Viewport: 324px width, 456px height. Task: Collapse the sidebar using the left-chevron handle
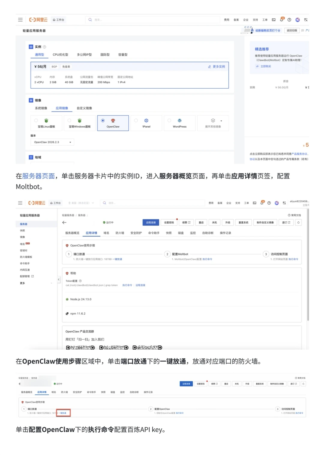coord(58,279)
